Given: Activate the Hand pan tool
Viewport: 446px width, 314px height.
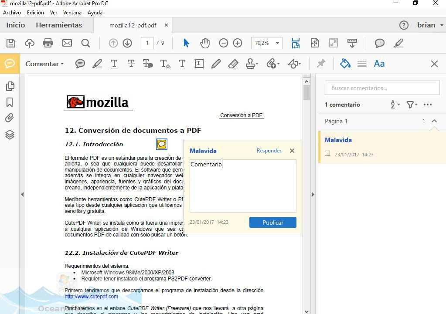Looking at the screenshot, I should click(205, 43).
